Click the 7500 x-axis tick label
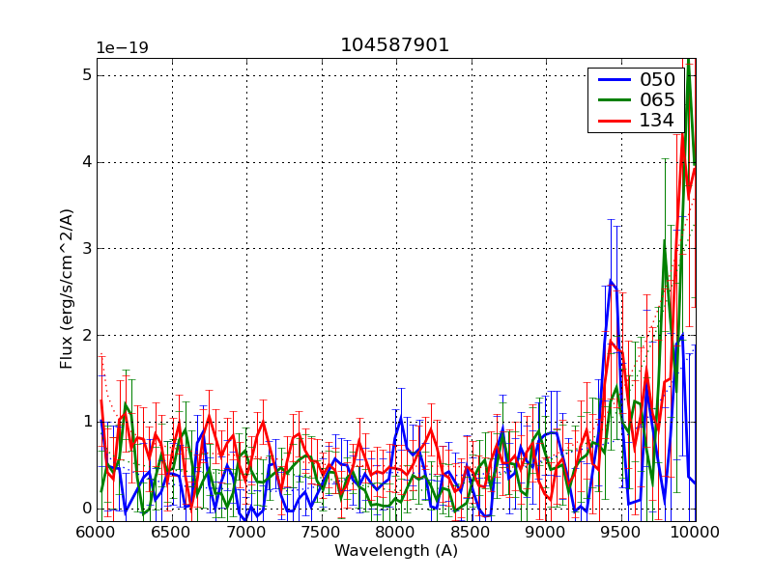 click(321, 532)
